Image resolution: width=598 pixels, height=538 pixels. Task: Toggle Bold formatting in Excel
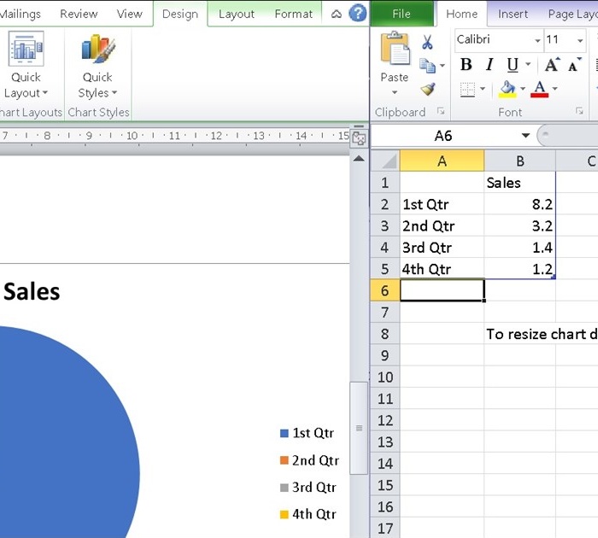coord(466,65)
